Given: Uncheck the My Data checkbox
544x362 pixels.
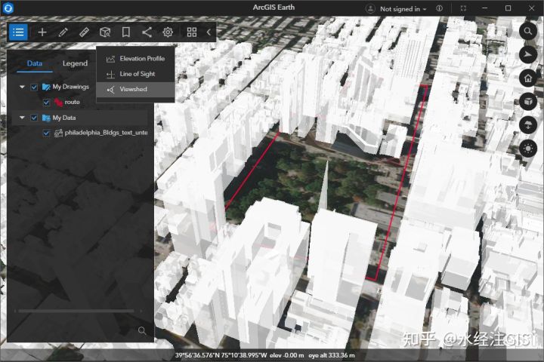Looking at the screenshot, I should (34, 118).
